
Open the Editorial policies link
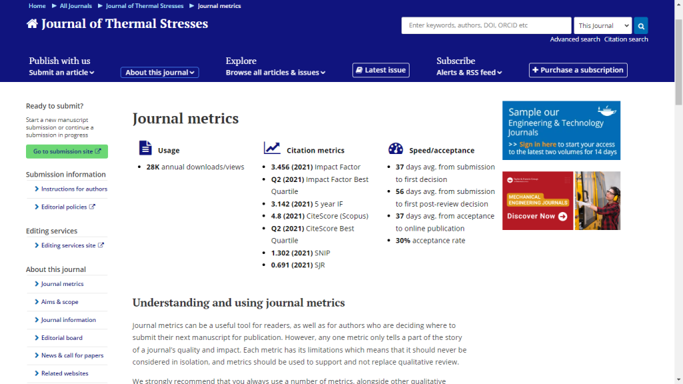pos(64,207)
